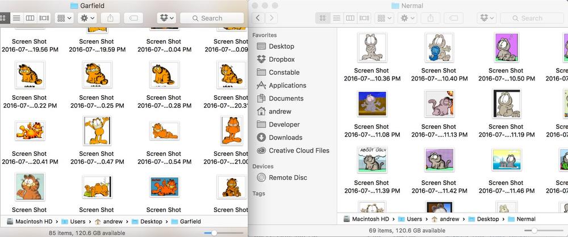
Task: Open Garfield window arrange-by dropdown
Action: [65, 18]
